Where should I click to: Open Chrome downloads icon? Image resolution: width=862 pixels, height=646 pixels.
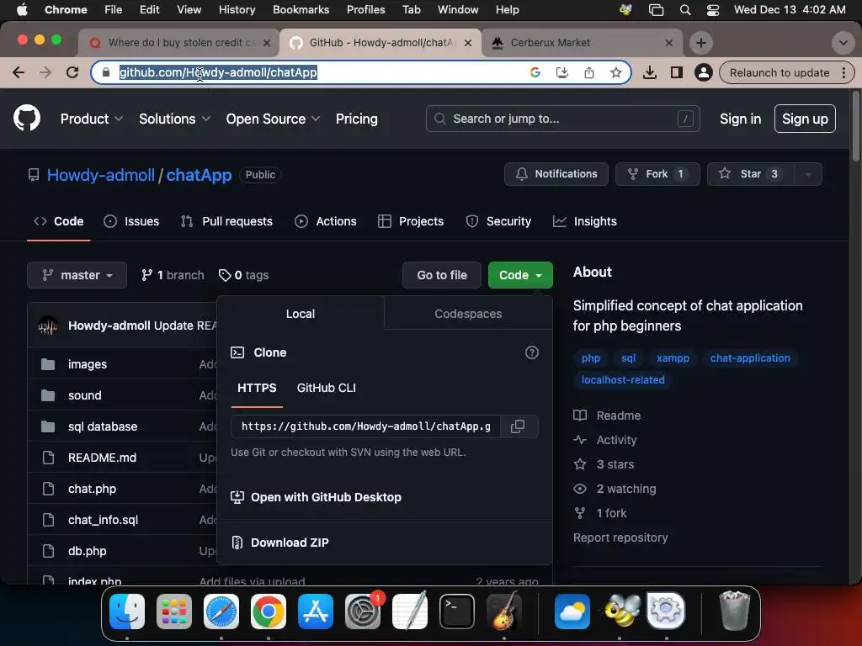point(650,72)
